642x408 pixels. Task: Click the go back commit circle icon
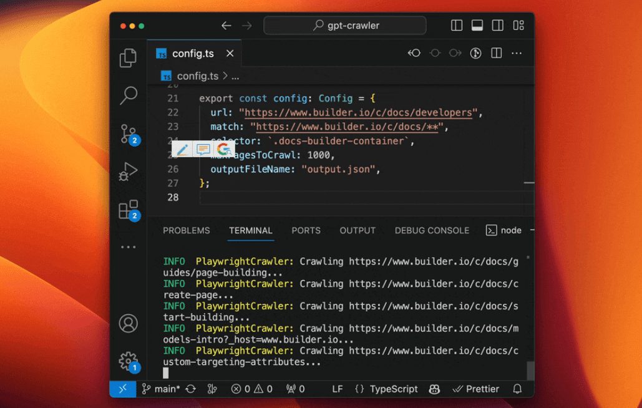click(x=435, y=53)
